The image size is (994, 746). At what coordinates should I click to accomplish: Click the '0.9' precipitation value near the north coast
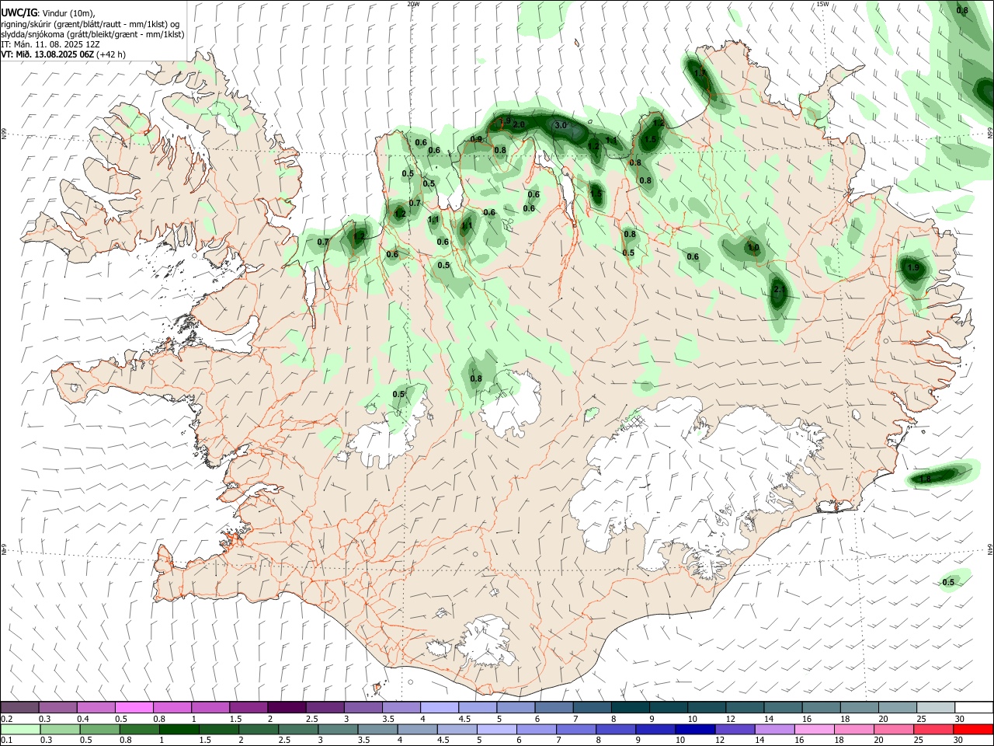coord(476,139)
